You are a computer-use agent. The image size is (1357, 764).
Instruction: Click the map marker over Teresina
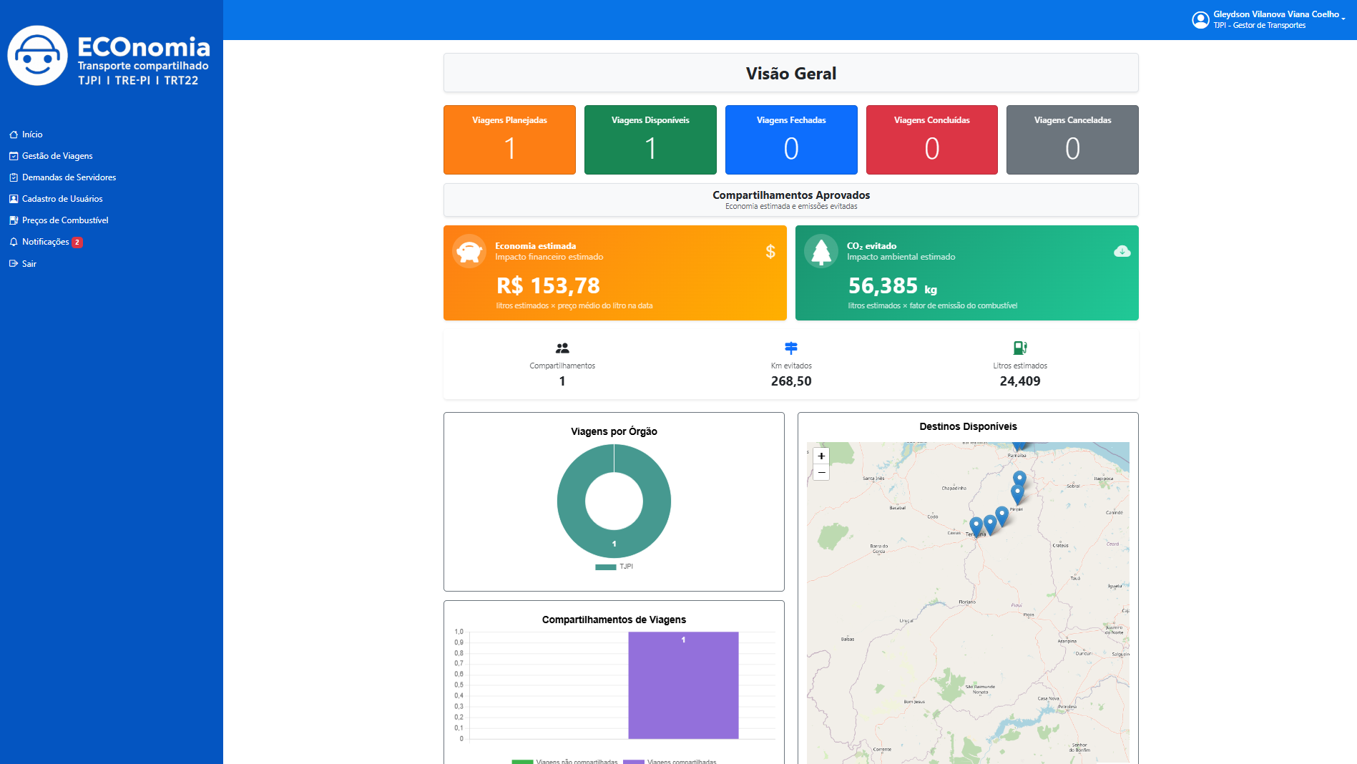click(x=976, y=527)
